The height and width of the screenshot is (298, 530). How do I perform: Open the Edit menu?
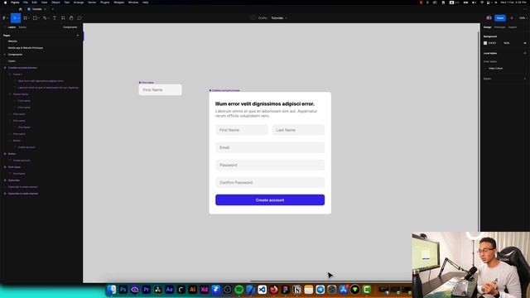point(34,2)
